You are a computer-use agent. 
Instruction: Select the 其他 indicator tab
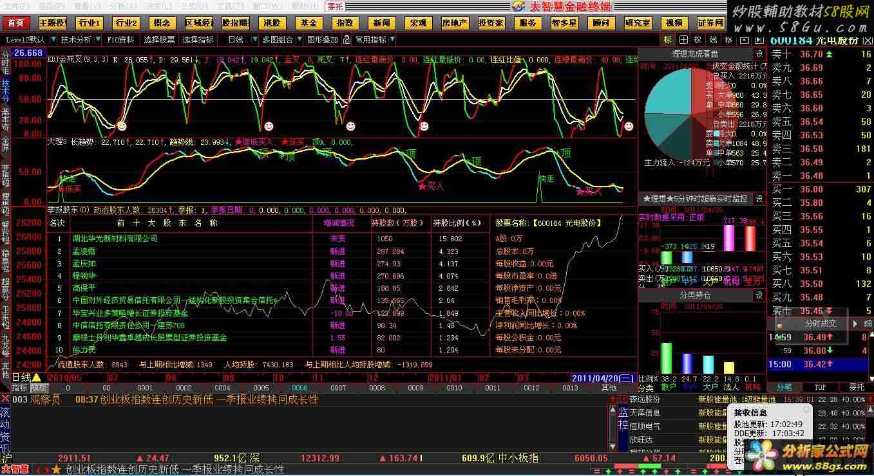click(609, 388)
